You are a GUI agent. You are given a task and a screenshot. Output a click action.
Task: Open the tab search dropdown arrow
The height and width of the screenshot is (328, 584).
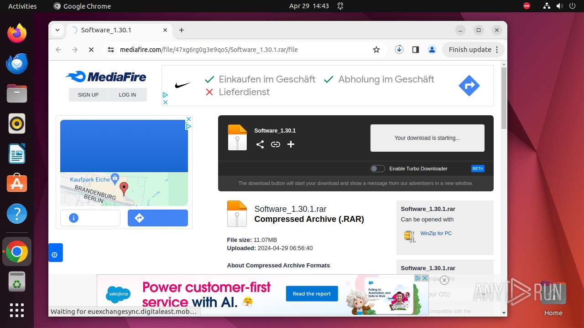point(57,30)
